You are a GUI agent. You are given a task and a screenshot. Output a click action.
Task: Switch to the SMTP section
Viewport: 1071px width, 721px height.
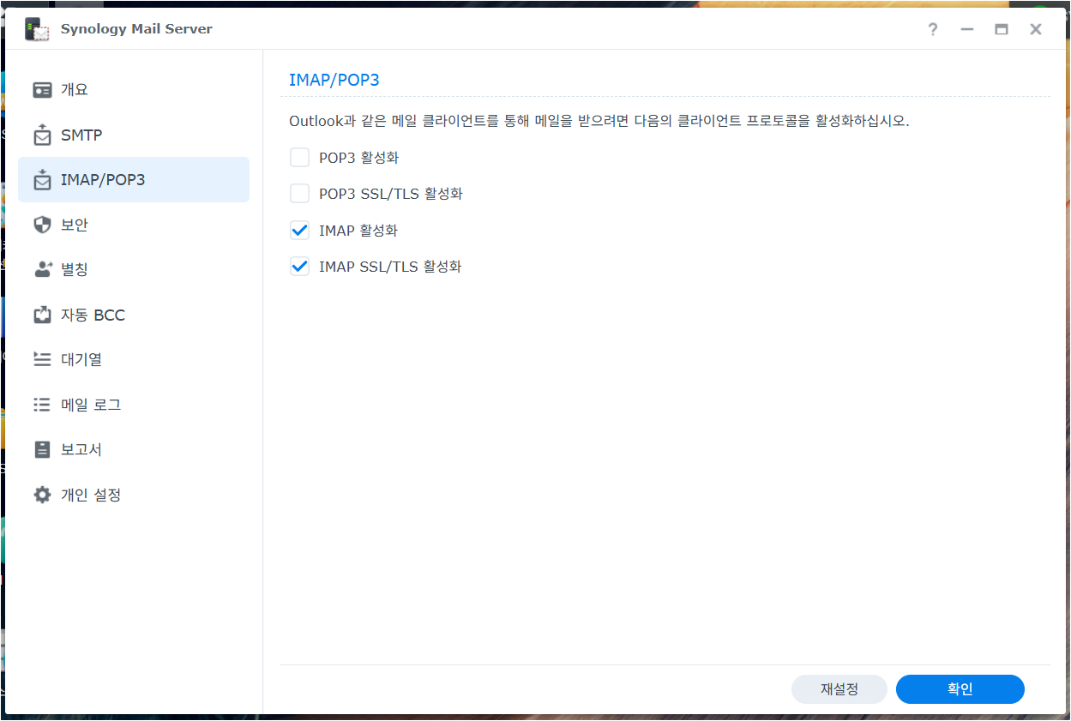click(x=81, y=135)
